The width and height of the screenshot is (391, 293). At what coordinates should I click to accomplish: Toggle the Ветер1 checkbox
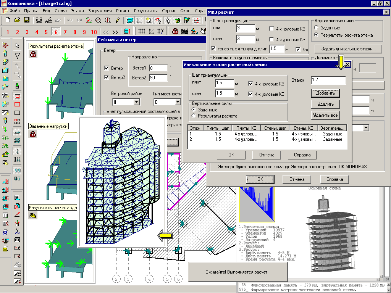[107, 68]
